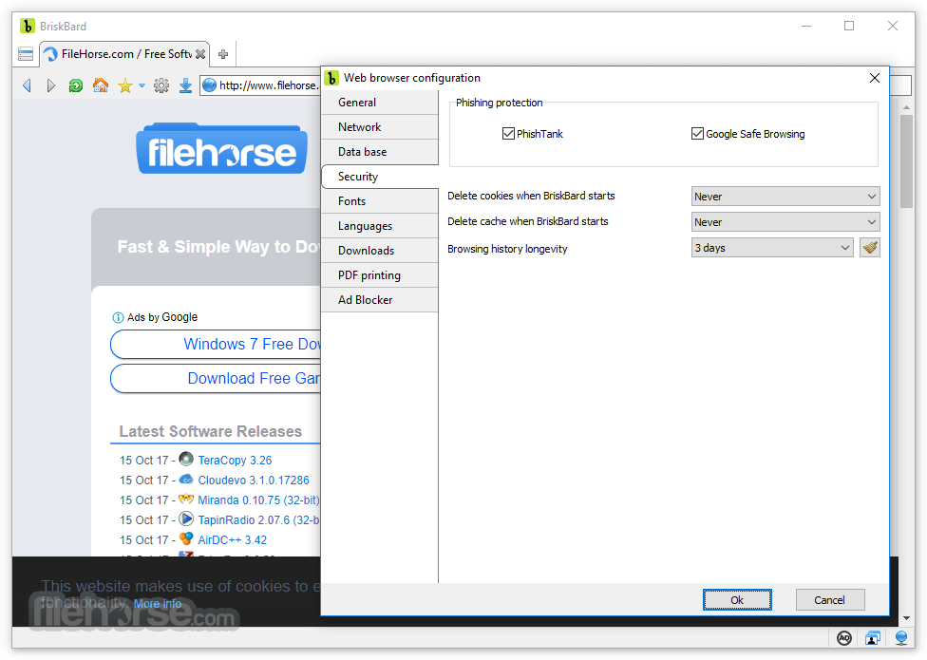Open the Fonts configuration section

tap(380, 201)
